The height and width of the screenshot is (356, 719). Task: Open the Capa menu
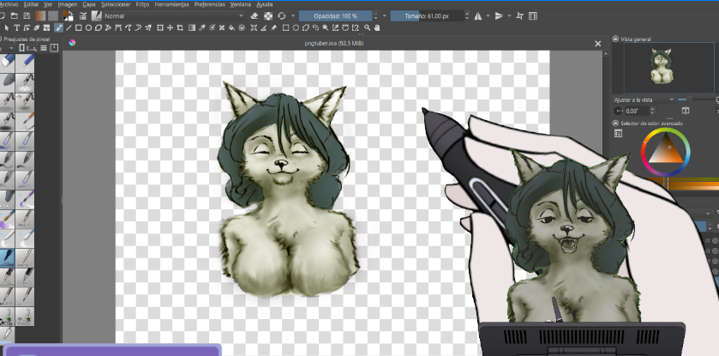pos(89,4)
